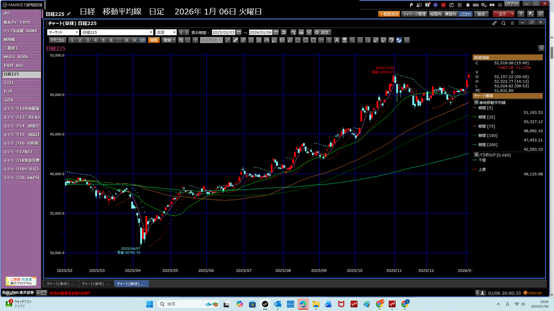Click the ＋画面追加 button

(x=389, y=14)
